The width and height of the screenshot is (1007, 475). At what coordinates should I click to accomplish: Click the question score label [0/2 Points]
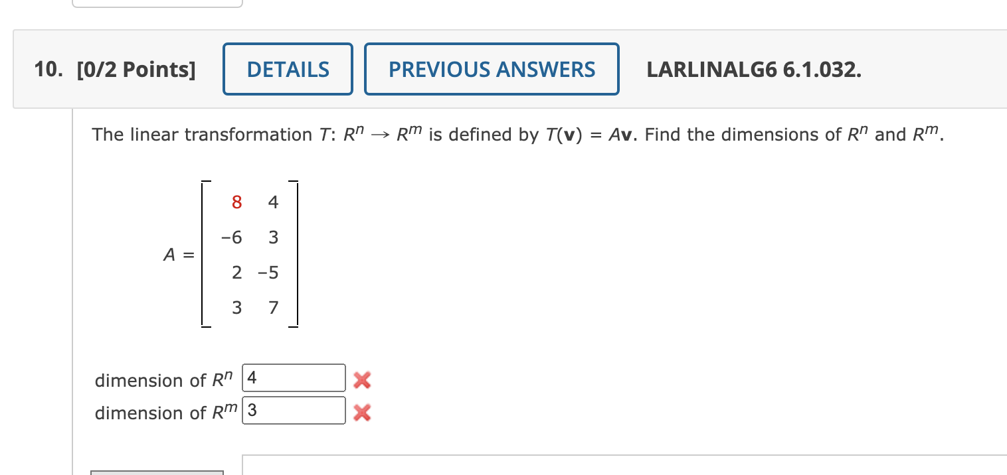click(136, 69)
